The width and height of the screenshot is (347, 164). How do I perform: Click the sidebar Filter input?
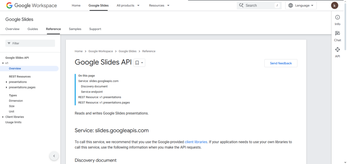coord(30,43)
